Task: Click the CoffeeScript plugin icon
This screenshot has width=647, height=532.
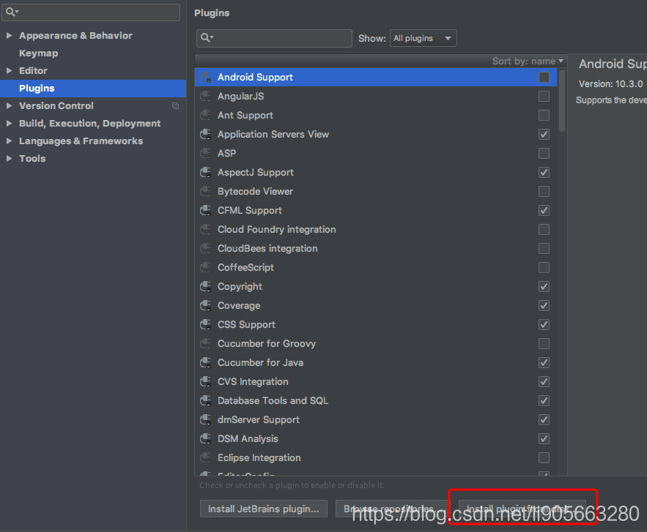Action: (x=205, y=267)
